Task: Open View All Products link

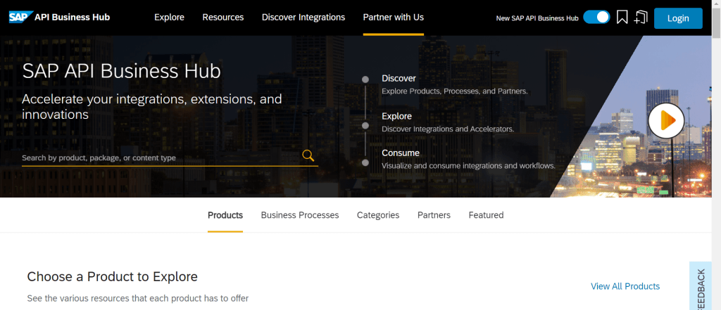Action: coord(625,286)
